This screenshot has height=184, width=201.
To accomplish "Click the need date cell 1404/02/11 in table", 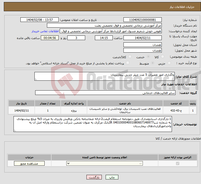I will [x=21, y=111].
